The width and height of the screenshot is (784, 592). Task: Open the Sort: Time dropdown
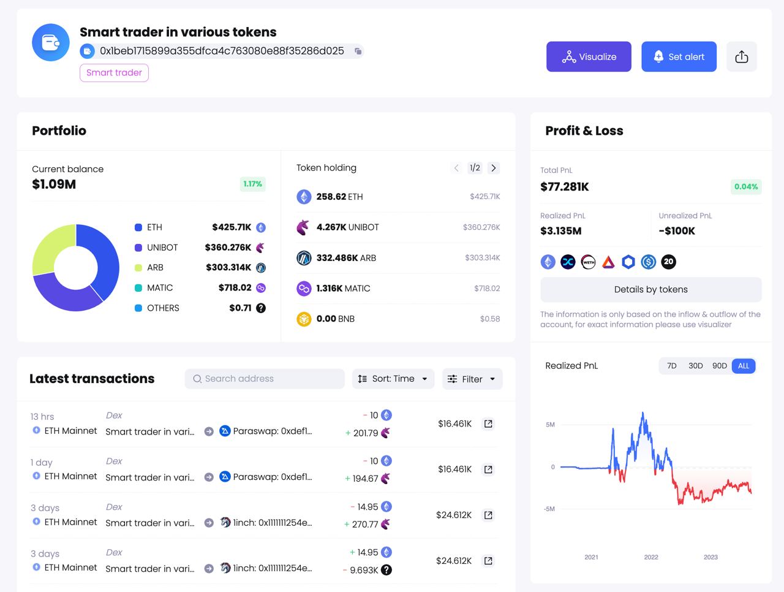click(393, 379)
